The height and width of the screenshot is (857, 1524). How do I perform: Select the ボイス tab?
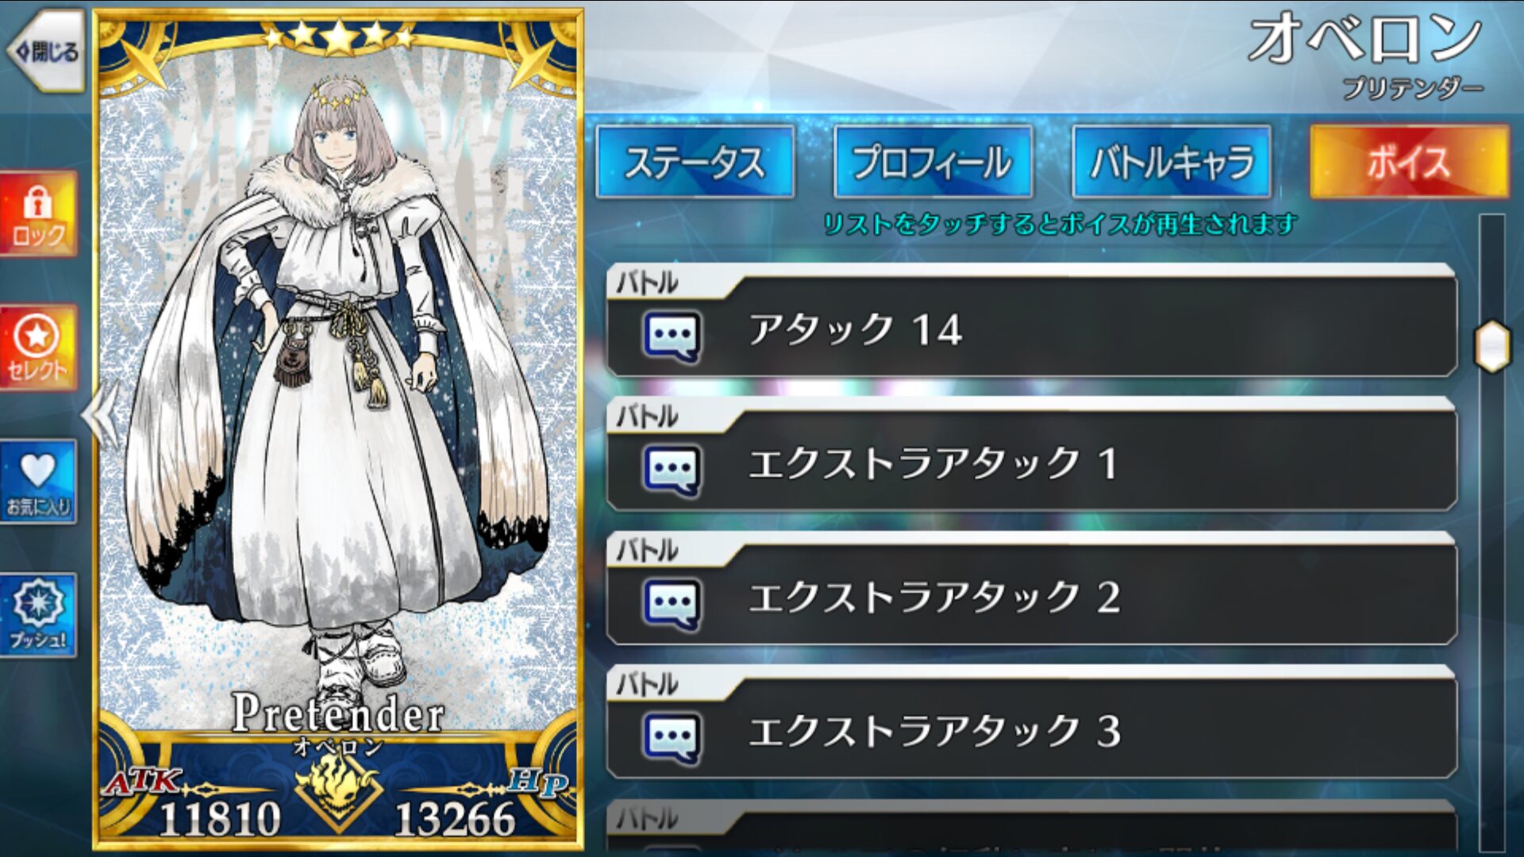pos(1409,162)
